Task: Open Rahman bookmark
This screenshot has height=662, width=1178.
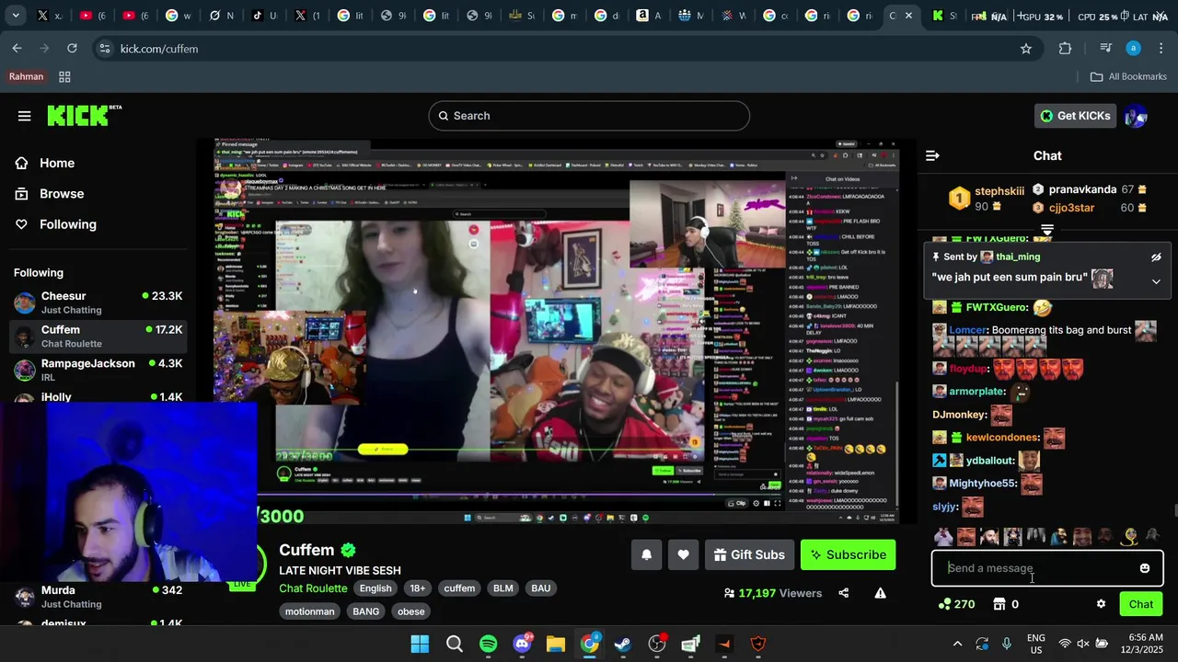Action: (x=26, y=77)
